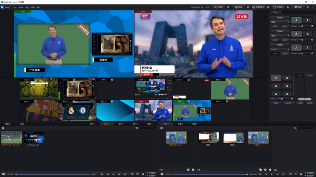Click the minus icon under the content panel
Image resolution: width=316 pixels, height=177 pixels.
pyautogui.click(x=193, y=169)
